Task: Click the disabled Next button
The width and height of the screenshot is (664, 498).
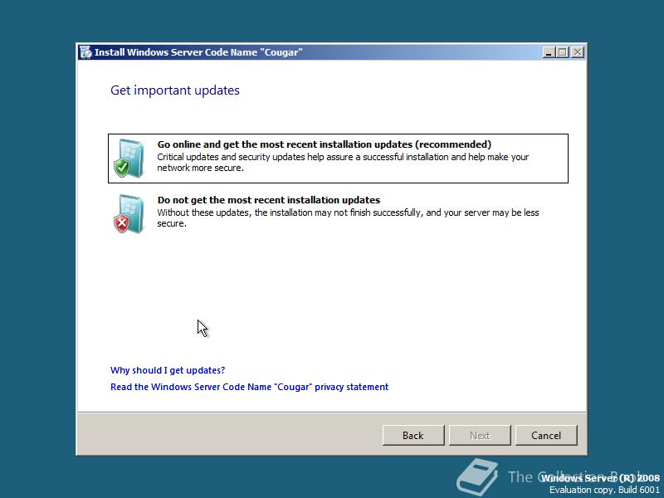Action: [480, 435]
